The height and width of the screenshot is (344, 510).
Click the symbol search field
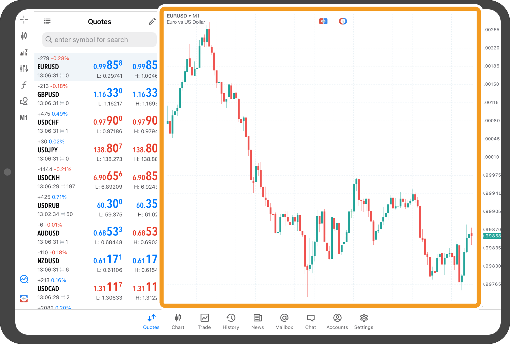point(99,40)
